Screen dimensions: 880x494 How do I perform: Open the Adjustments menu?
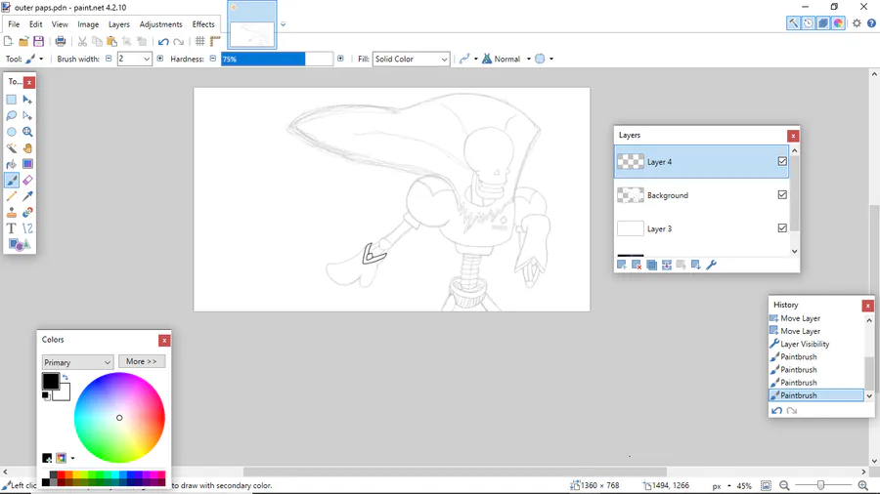(x=161, y=24)
